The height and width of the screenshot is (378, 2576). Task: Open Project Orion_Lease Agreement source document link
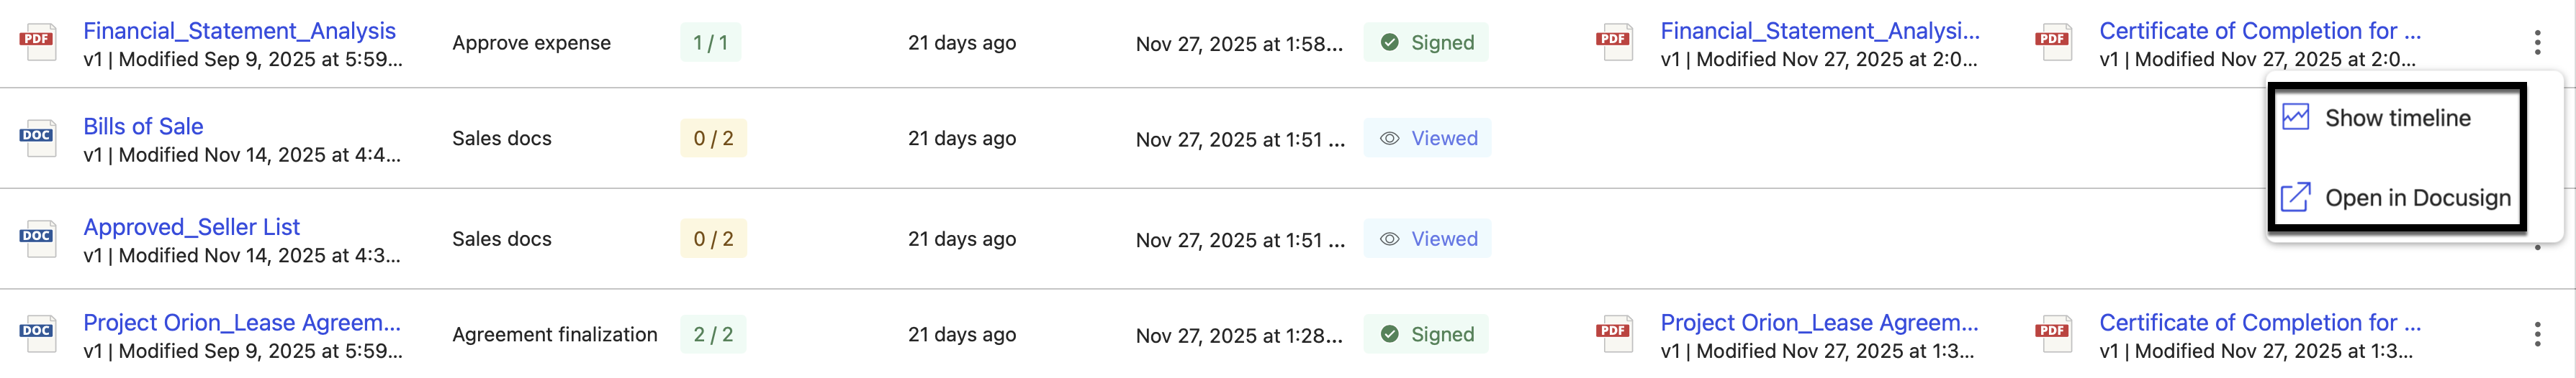click(x=241, y=322)
